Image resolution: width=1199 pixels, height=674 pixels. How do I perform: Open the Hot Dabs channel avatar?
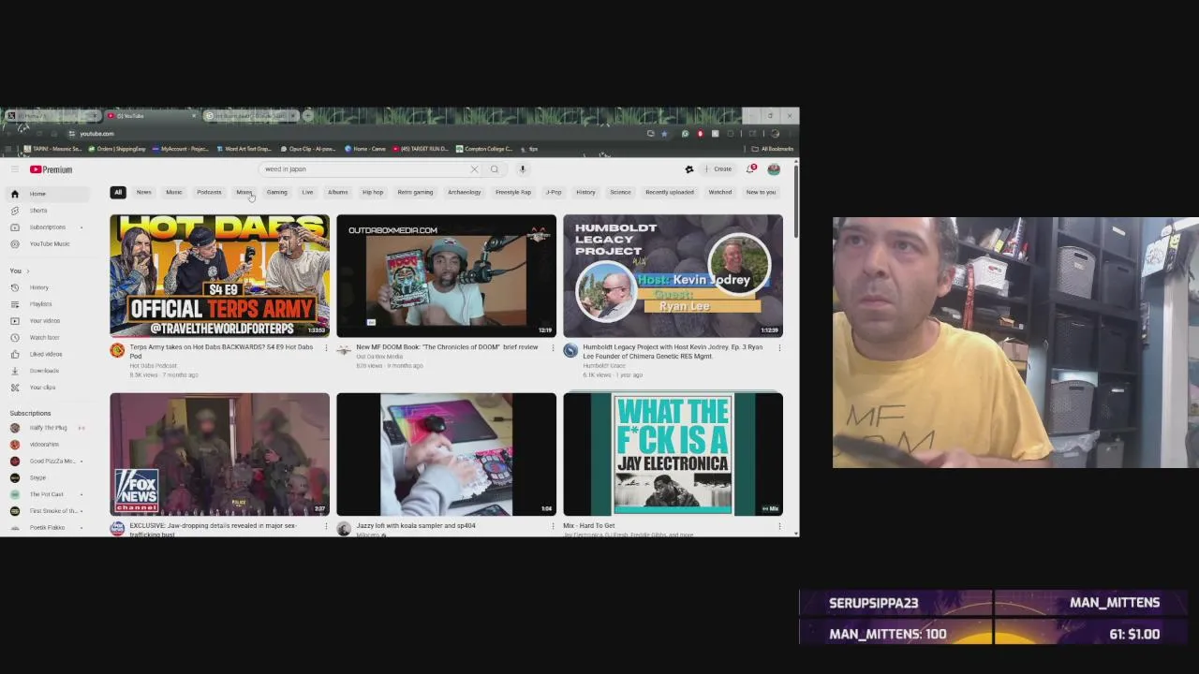[x=117, y=351]
